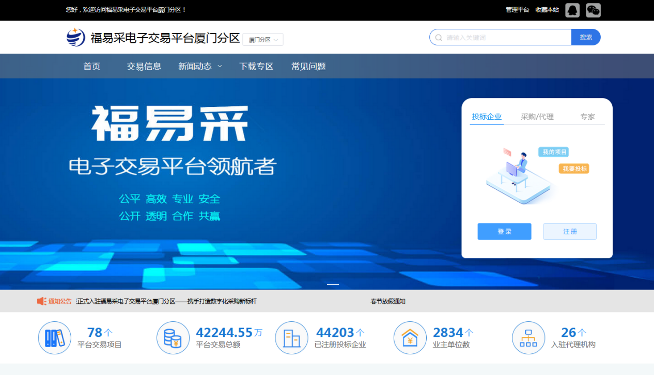
Task: Open the 厦门分区 region dropdown
Action: [263, 40]
